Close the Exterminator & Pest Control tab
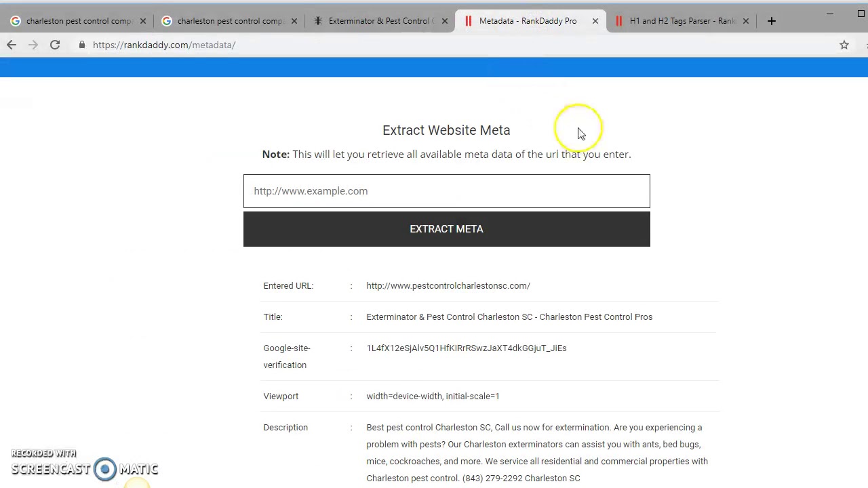Image resolution: width=868 pixels, height=488 pixels. (x=445, y=21)
